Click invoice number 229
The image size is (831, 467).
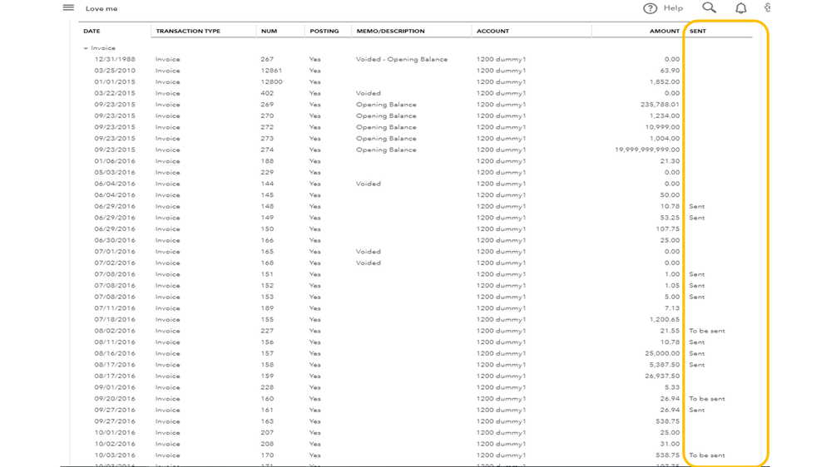[267, 173]
